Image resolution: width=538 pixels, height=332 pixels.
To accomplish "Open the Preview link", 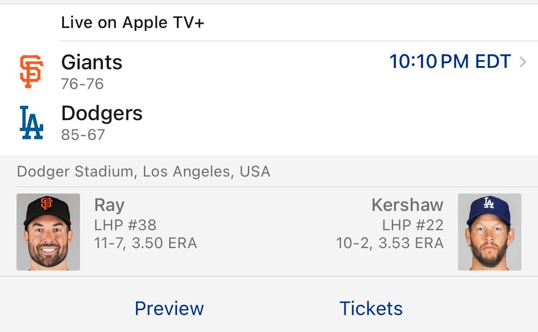I will (169, 308).
